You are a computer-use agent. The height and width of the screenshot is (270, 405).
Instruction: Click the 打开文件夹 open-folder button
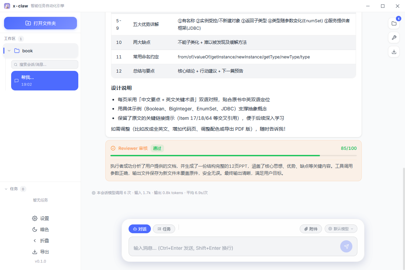point(40,23)
